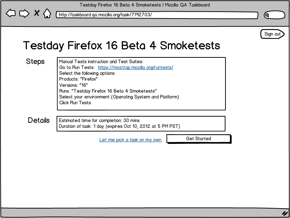
Task: Click the browser forward arrow
Action: pyautogui.click(x=24, y=13)
